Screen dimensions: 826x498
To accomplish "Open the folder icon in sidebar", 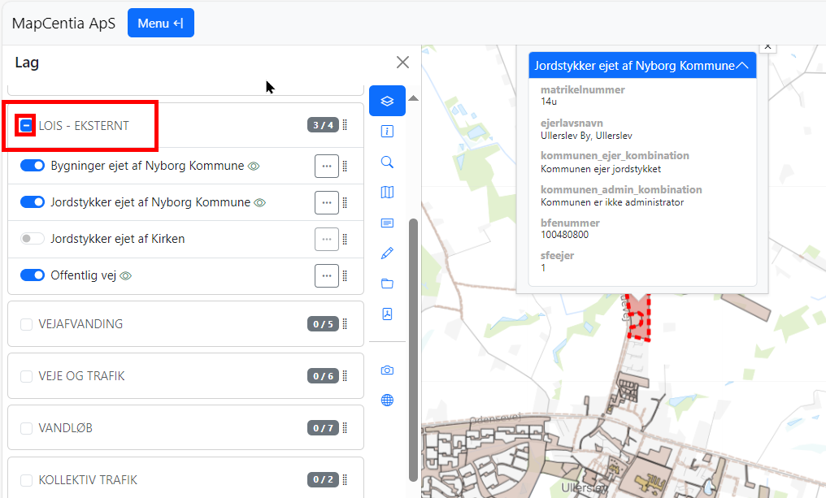I will coord(387,284).
